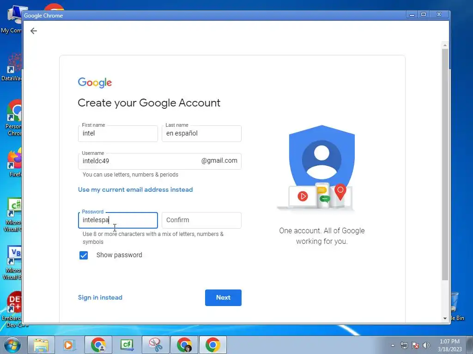Click the letters, numbers & periods hint
The image size is (473, 354).
(130, 175)
